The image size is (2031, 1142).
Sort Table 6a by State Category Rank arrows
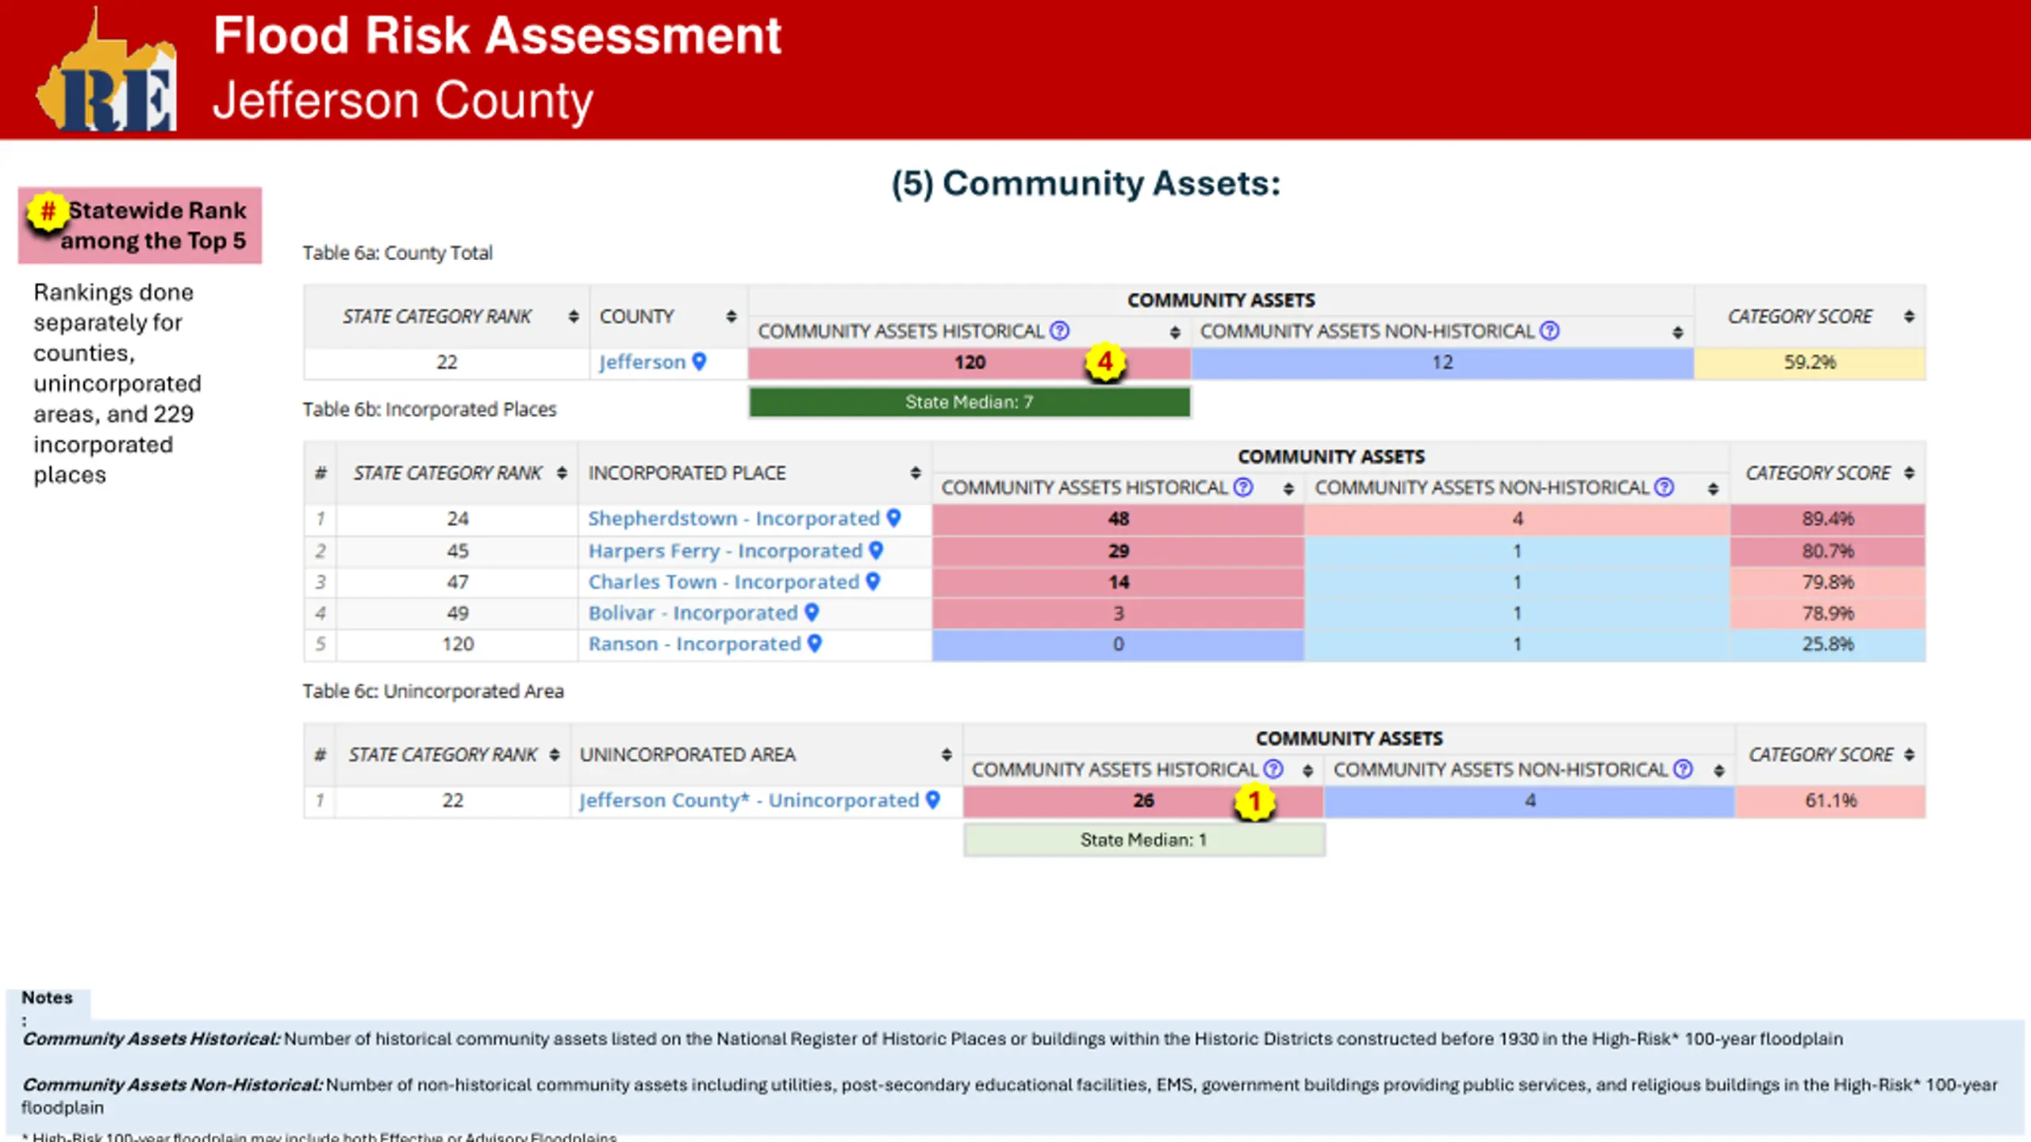pos(574,316)
